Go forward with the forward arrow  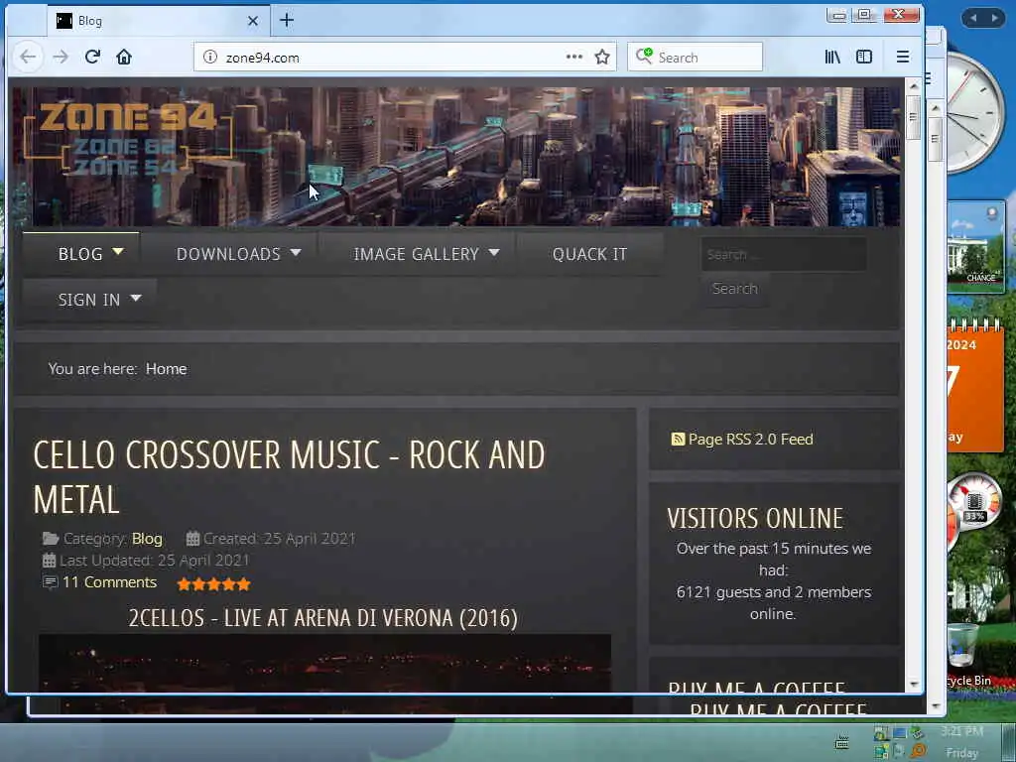point(61,57)
